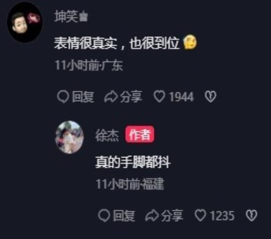Click the 回复 label under 坤笑's comment
This screenshot has height=239, width=271.
[x=83, y=97]
